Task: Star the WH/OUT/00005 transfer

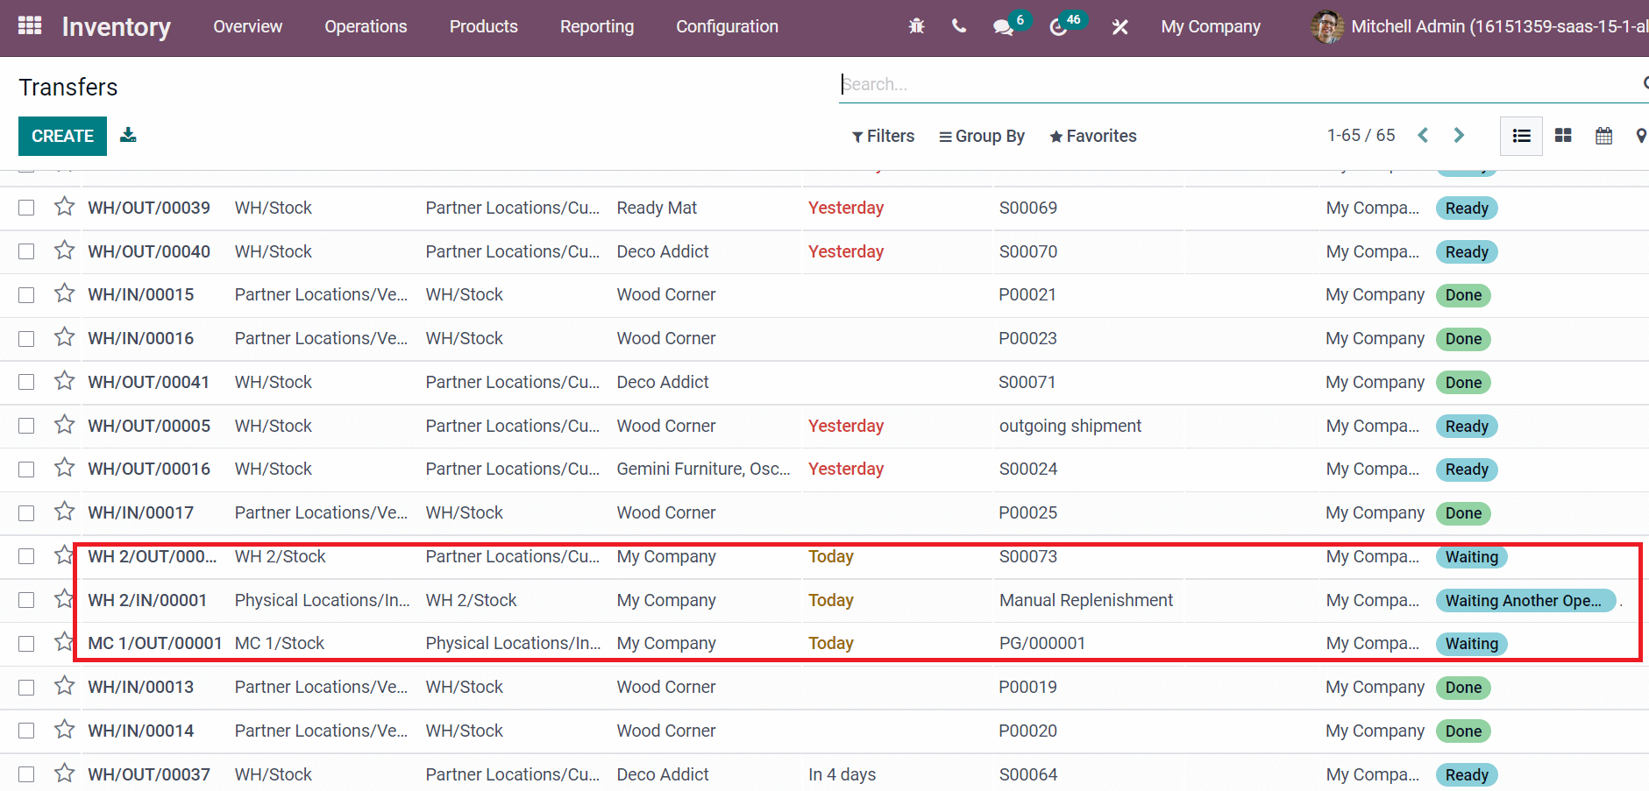Action: (x=64, y=425)
